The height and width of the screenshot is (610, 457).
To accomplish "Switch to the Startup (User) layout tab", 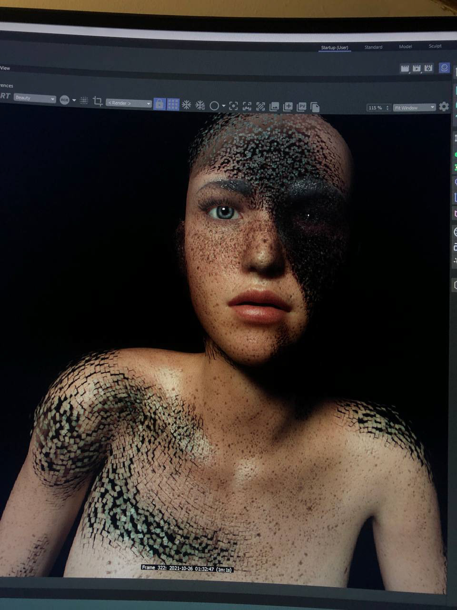I will [x=334, y=48].
